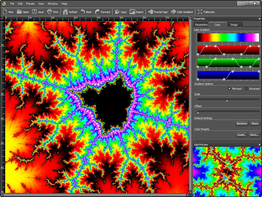262x197 pixels.
Task: Copy the image using the Copy icon
Action: click(117, 12)
